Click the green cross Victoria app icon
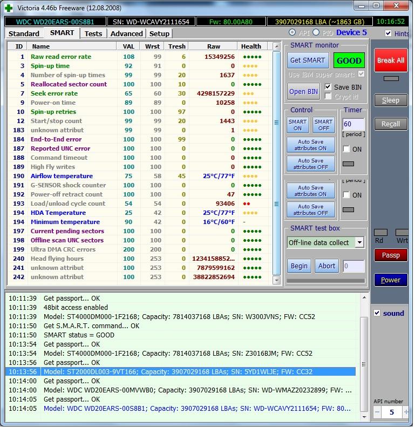 pyautogui.click(x=8, y=8)
